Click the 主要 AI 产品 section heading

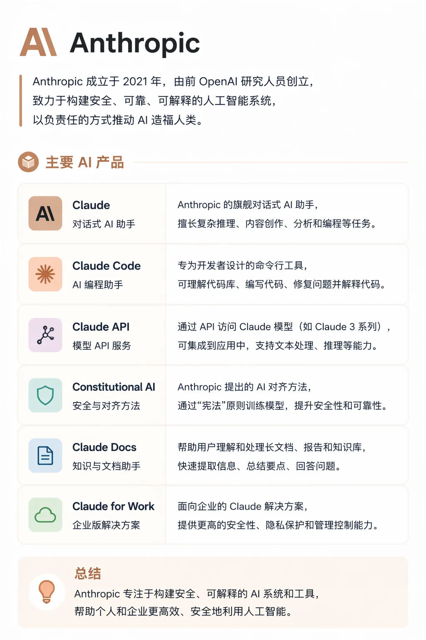[85, 162]
